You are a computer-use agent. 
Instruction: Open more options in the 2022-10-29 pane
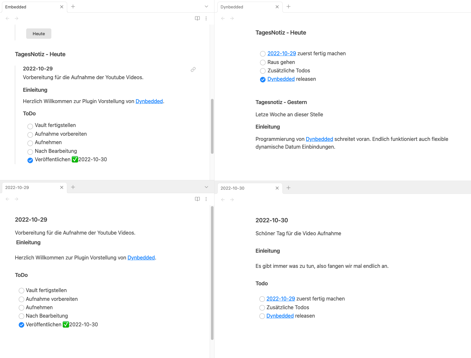(x=206, y=199)
